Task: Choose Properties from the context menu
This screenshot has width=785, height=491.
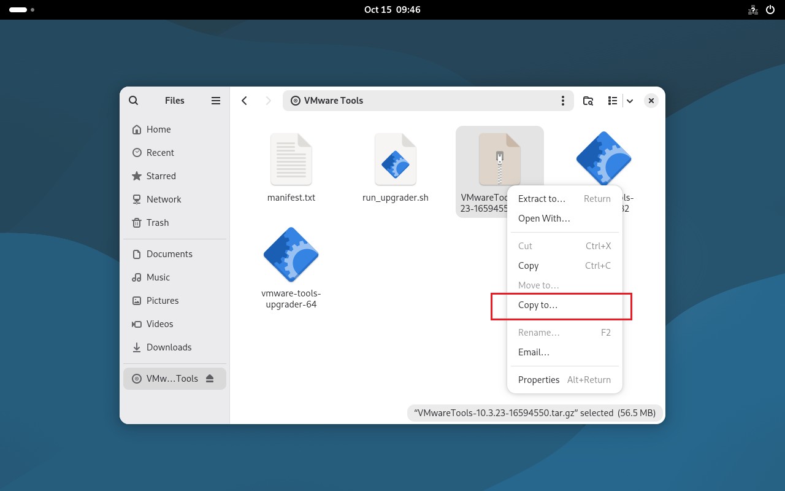Action: (x=565, y=380)
